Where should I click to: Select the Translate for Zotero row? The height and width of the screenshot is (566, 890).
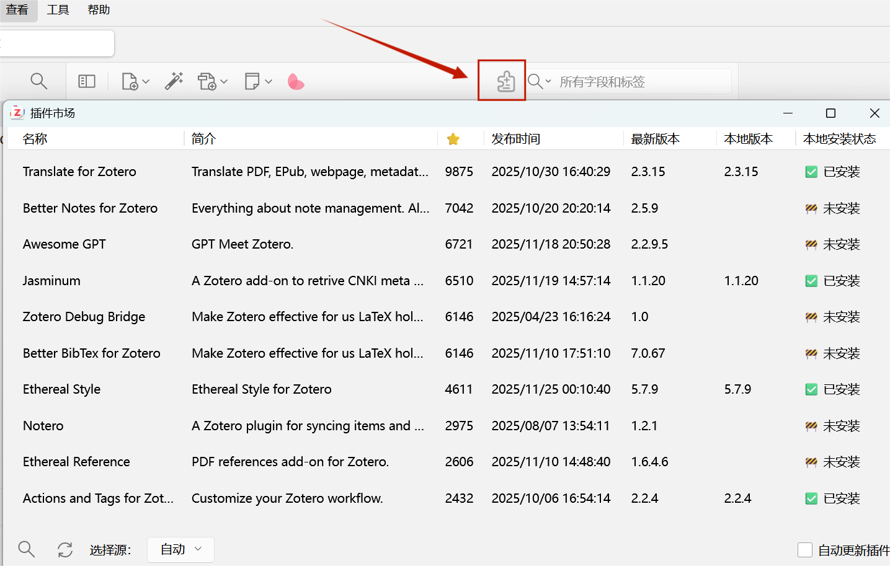pyautogui.click(x=447, y=172)
